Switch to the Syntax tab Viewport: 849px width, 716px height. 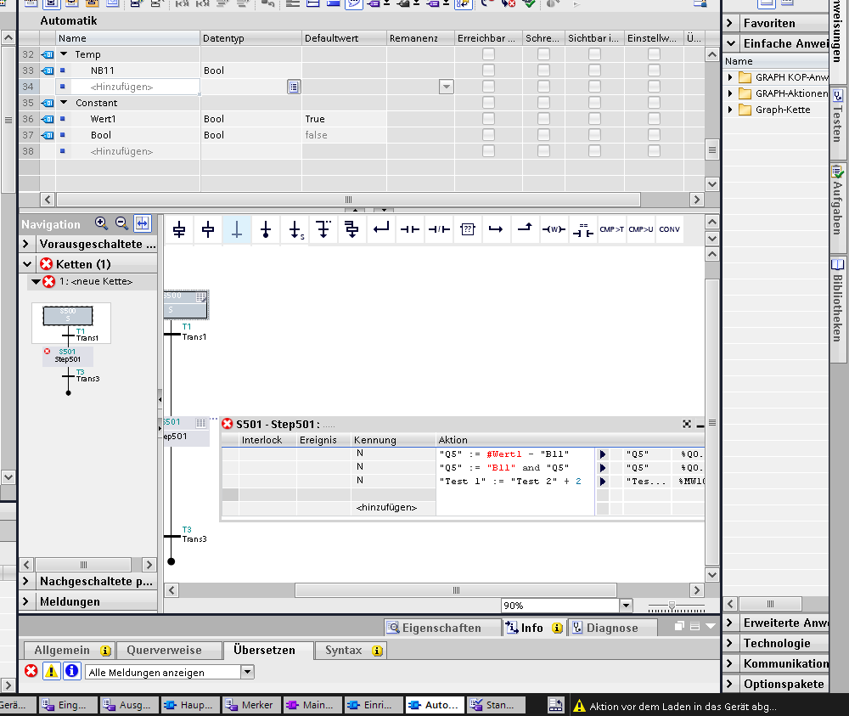pos(343,650)
